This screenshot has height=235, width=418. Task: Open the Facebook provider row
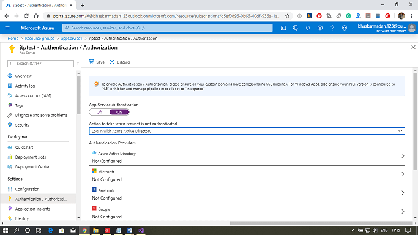[x=247, y=193]
